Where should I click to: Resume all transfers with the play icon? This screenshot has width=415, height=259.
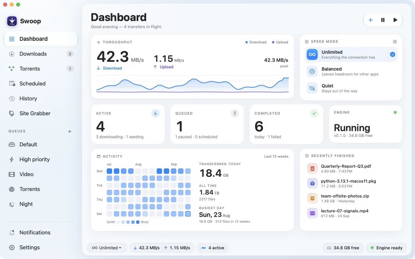(x=395, y=20)
